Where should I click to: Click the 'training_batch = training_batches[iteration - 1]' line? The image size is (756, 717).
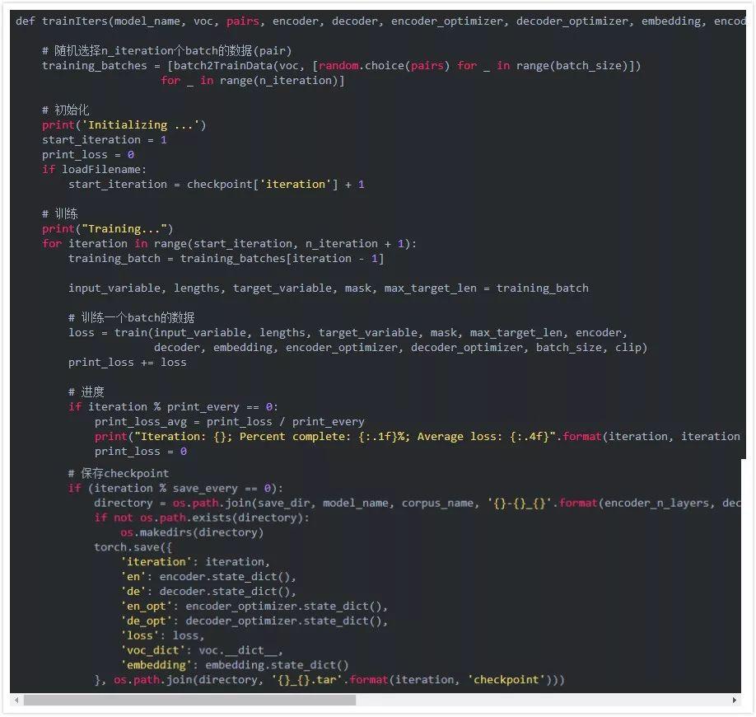(x=226, y=259)
